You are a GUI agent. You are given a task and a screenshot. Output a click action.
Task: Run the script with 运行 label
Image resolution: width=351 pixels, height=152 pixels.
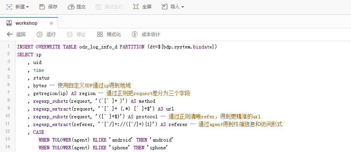pos(51,35)
